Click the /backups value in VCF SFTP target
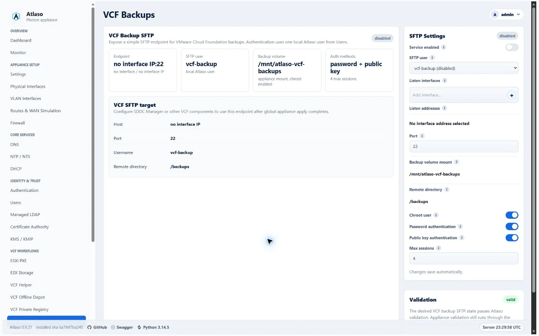 point(180,167)
